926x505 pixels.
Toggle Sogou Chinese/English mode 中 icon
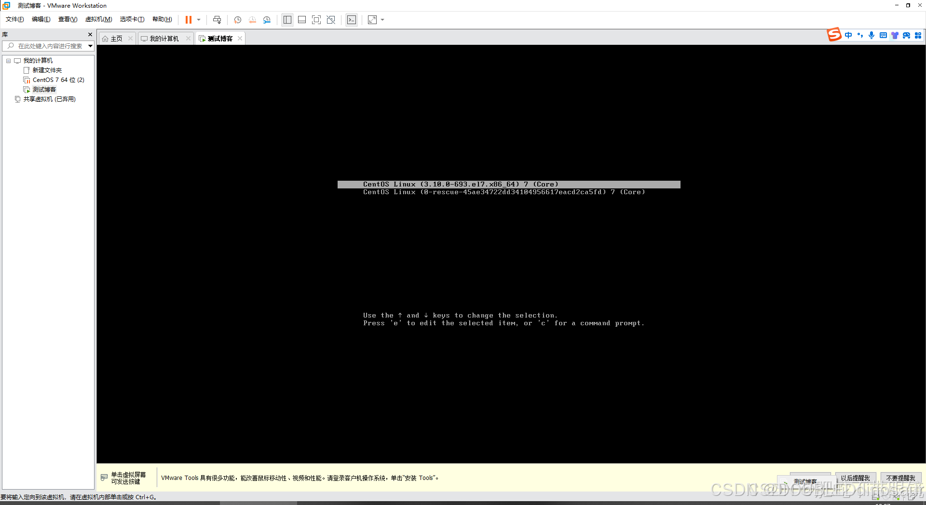pyautogui.click(x=848, y=35)
